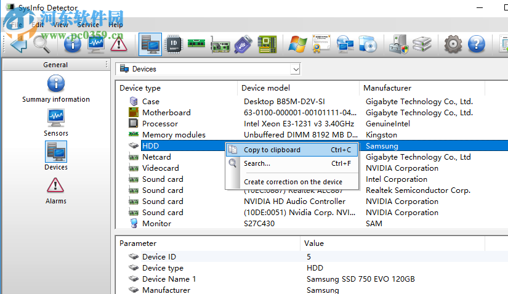Open the gear settings toolbar icon
This screenshot has width=508, height=294.
(x=453, y=44)
